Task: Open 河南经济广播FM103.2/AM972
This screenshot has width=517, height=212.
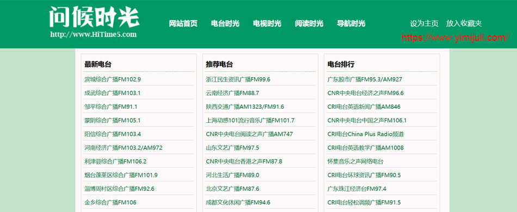Action: pos(124,148)
